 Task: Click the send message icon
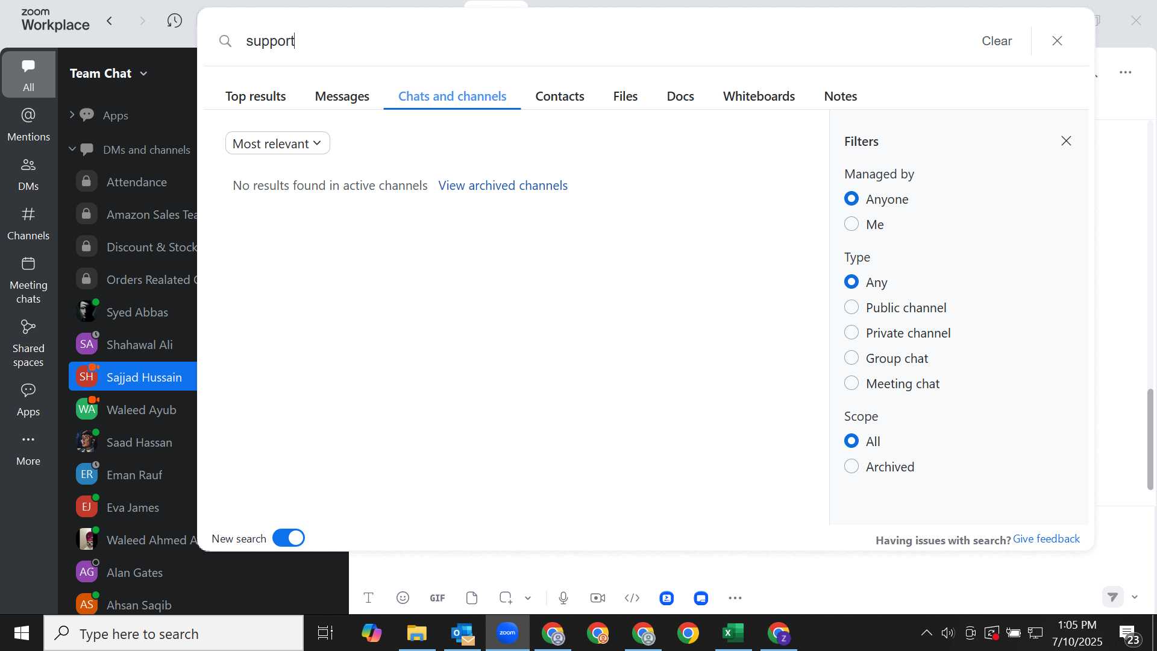click(x=1112, y=597)
